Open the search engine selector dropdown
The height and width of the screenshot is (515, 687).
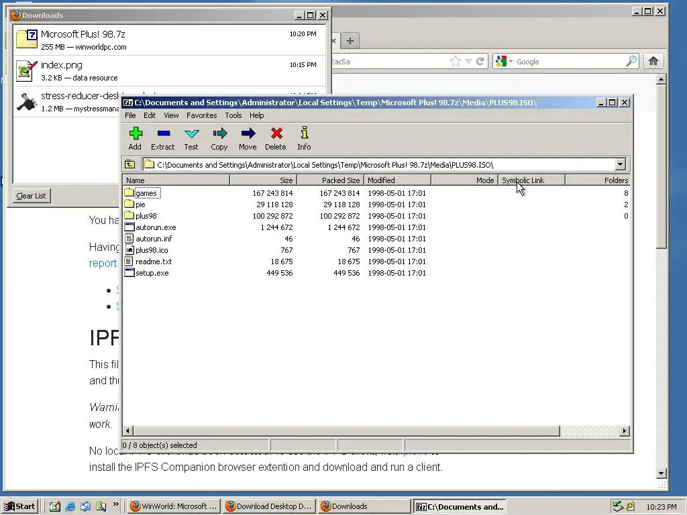[x=511, y=61]
